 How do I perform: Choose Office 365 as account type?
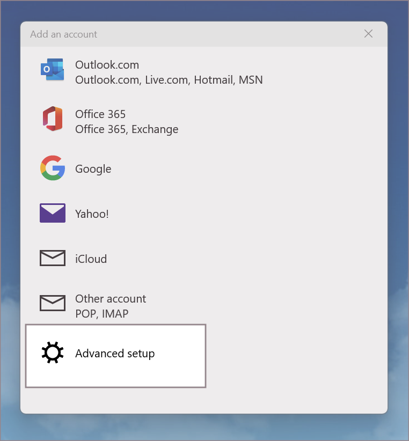[x=100, y=114]
